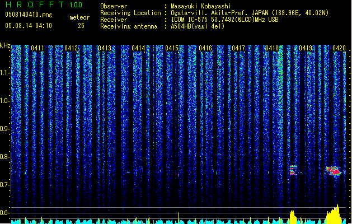This screenshot has height=224, width=352.
Task: Click the 0414 time marker
Action: coord(138,48)
